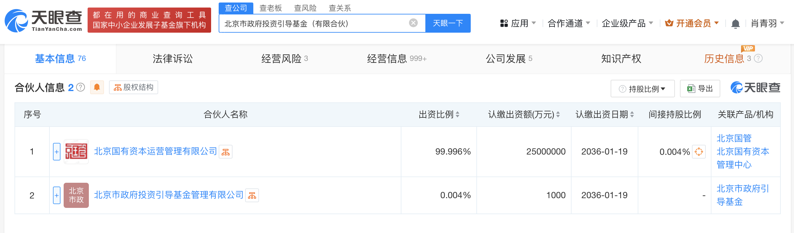Expand row 2 partner with the plus button
The width and height of the screenshot is (794, 233).
(57, 195)
